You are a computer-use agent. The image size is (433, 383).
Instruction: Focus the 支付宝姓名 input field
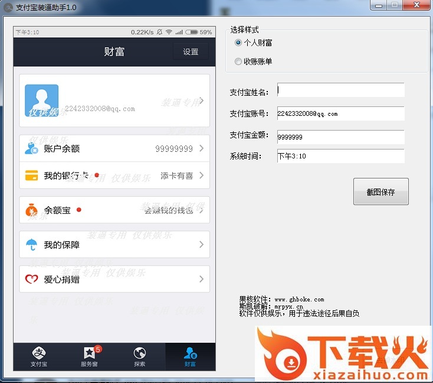[341, 90]
